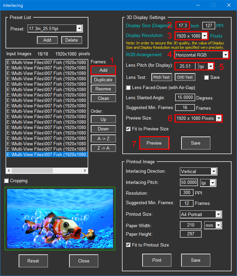This screenshot has height=276, width=237.
Task: Open Interlacing Pitch unit dropdown
Action: (213, 183)
